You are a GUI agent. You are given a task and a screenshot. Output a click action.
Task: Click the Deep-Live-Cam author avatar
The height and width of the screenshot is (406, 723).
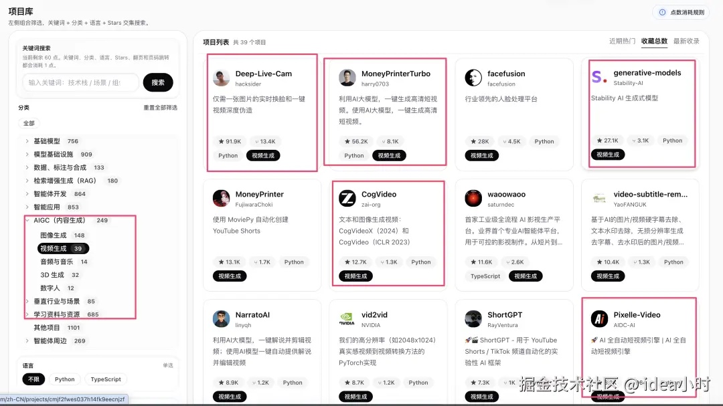coord(221,78)
